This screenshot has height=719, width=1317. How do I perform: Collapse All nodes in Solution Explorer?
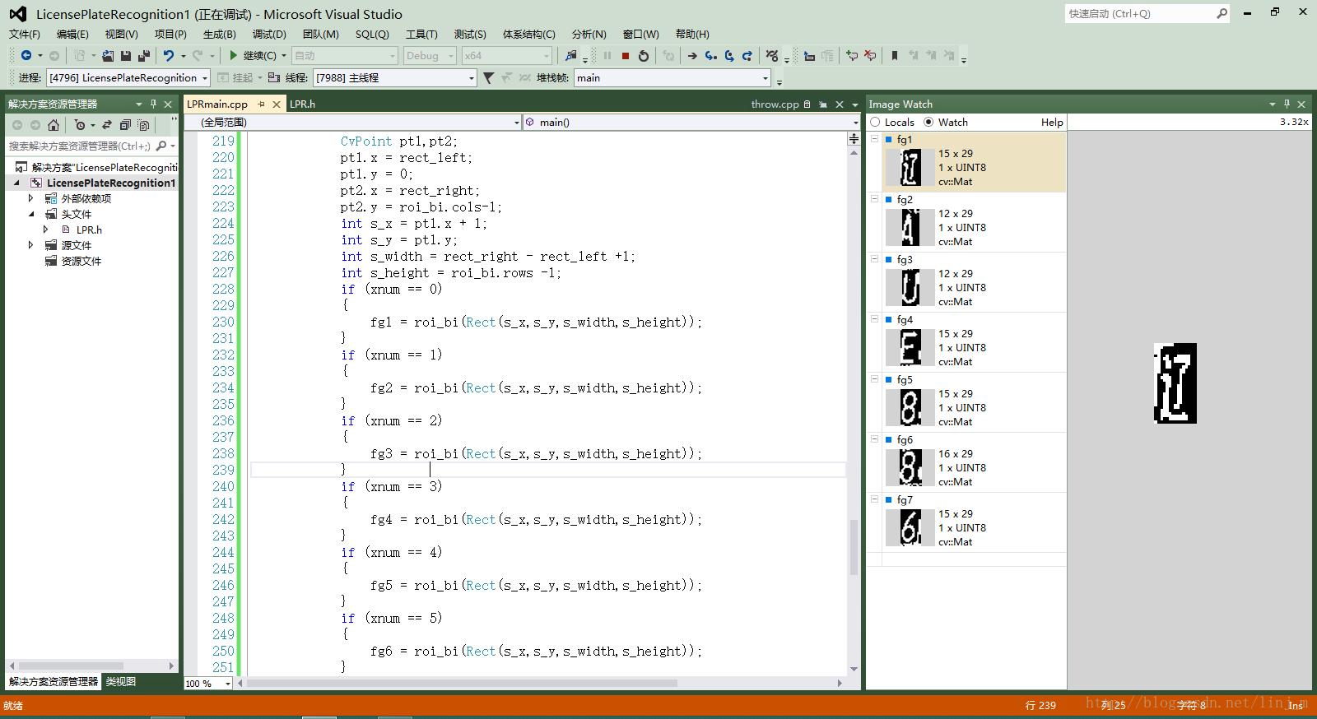coord(125,125)
